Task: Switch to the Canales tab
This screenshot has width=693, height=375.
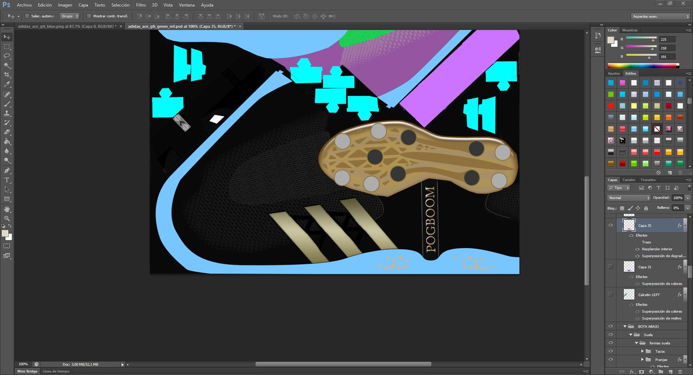Action: (x=629, y=179)
